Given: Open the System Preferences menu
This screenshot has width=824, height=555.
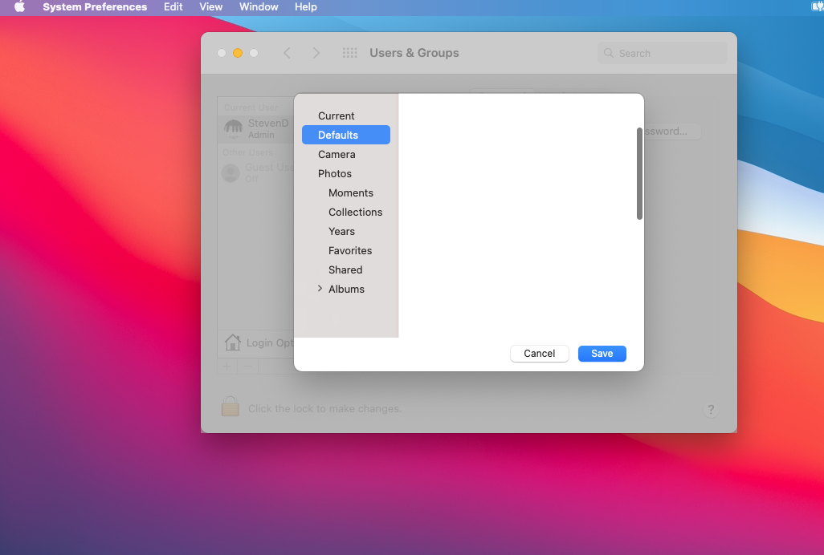Looking at the screenshot, I should (95, 7).
